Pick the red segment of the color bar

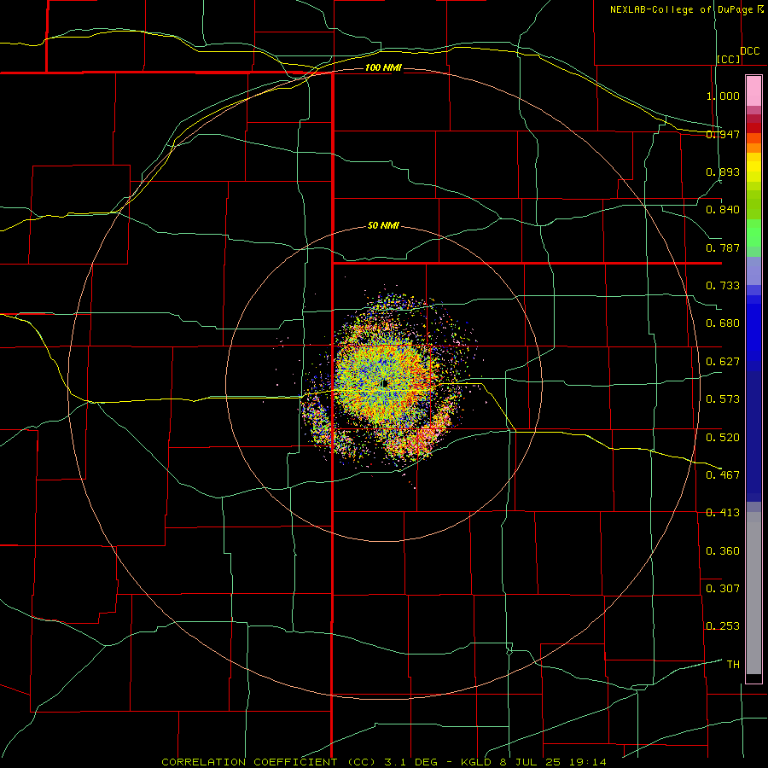753,128
